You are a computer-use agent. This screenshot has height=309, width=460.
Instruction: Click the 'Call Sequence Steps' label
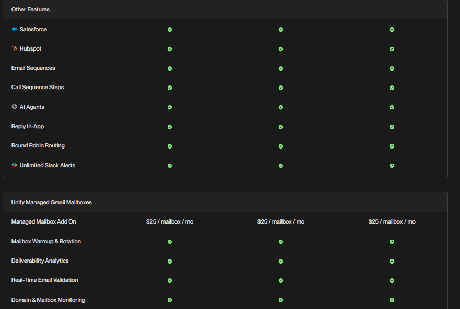[x=38, y=88]
